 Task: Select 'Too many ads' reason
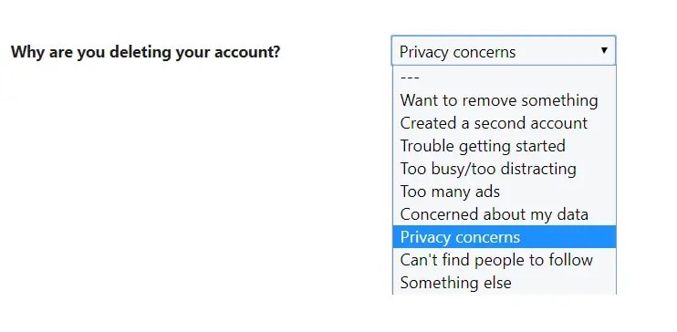pyautogui.click(x=505, y=192)
